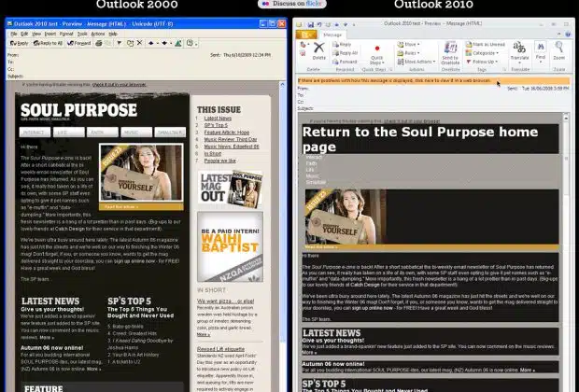Click the big Delete X in Outlook 2010 ribbon
The height and width of the screenshot is (392, 579).
point(319,51)
